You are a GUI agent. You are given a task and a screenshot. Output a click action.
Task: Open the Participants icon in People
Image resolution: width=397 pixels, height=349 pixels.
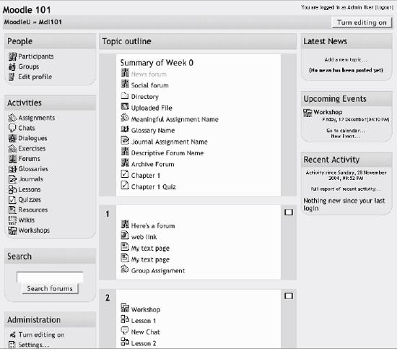coord(12,56)
